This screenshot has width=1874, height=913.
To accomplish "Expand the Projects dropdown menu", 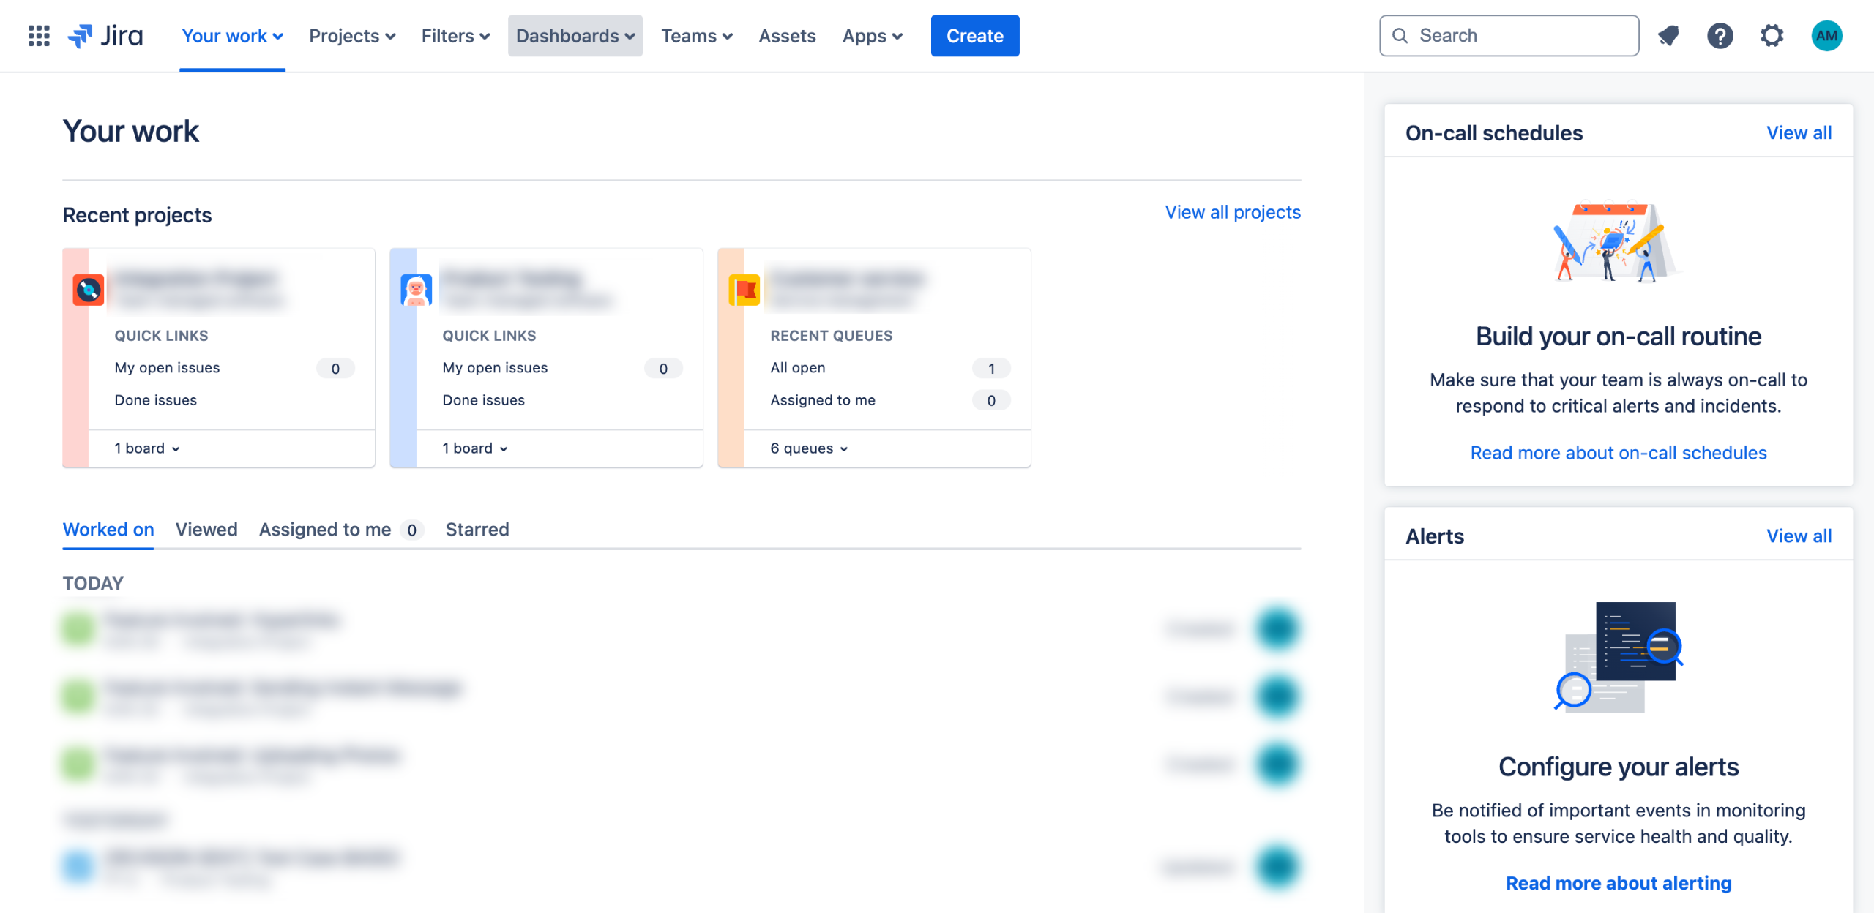I will (352, 36).
